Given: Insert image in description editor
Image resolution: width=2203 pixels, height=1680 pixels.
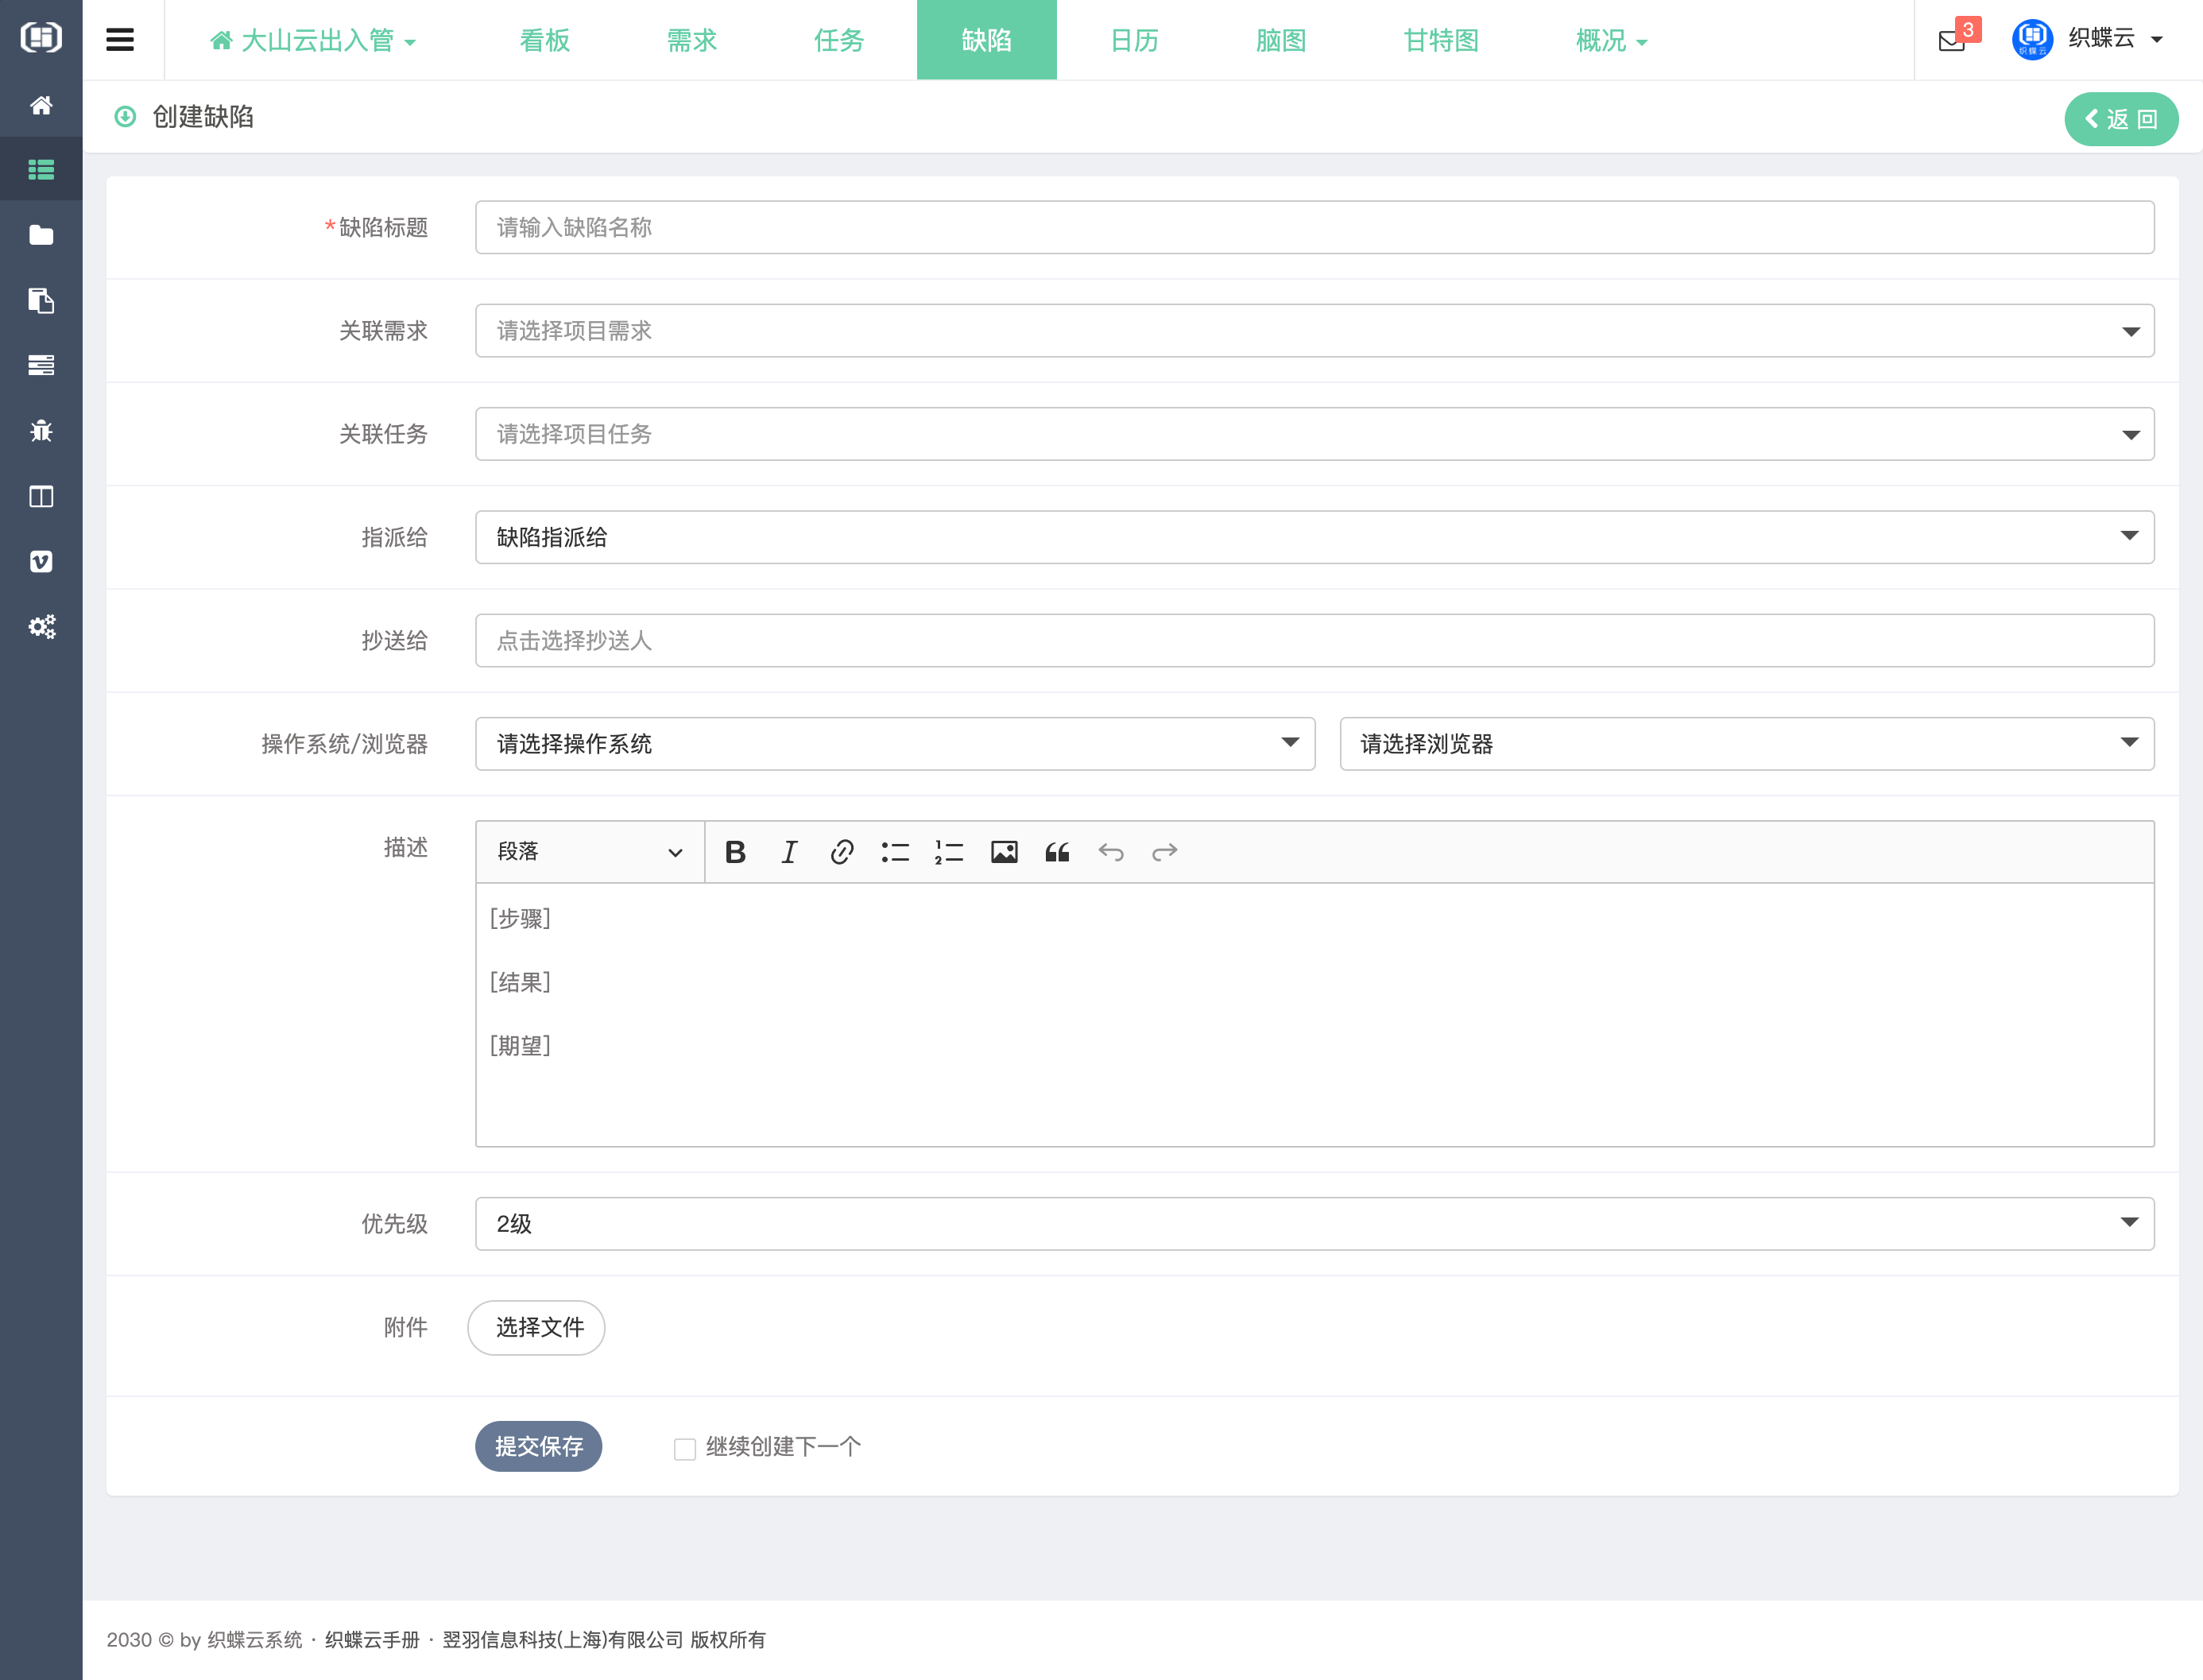Looking at the screenshot, I should tap(1004, 852).
